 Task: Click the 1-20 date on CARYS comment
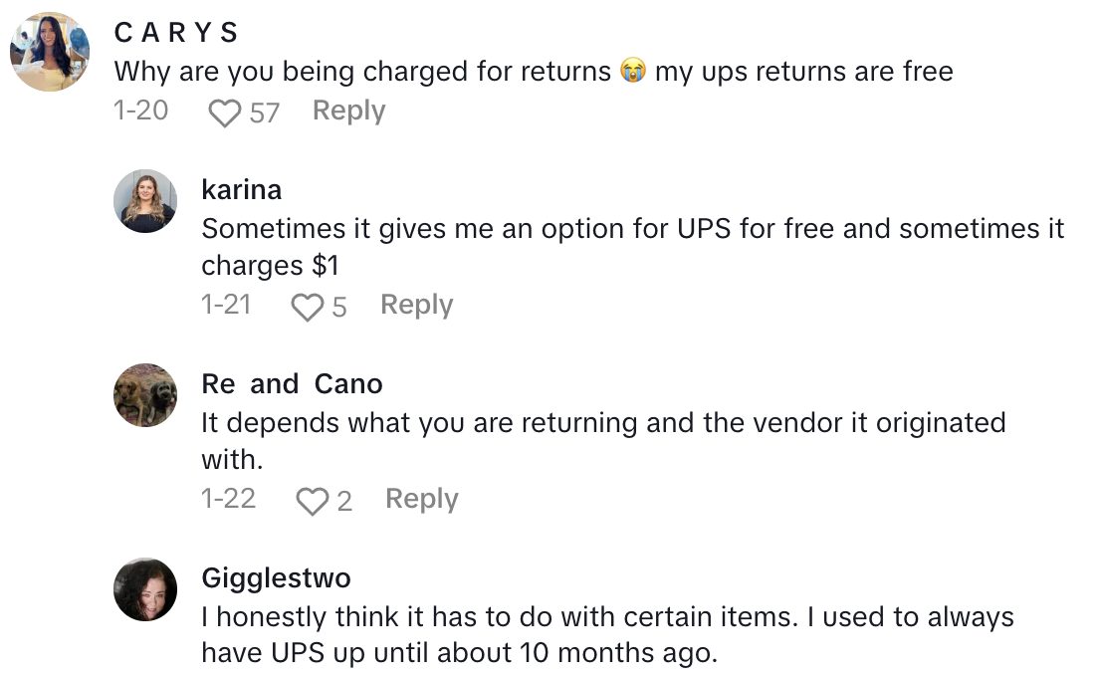pyautogui.click(x=140, y=111)
